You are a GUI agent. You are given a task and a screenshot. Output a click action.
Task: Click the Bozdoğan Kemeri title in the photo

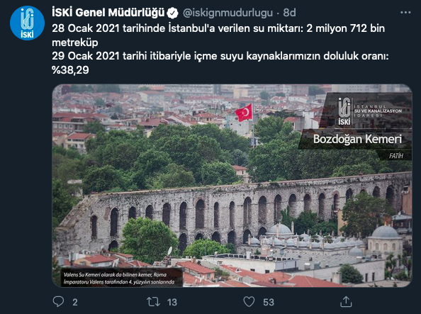click(357, 139)
